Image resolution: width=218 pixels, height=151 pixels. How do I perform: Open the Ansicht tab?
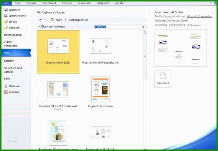click(119, 3)
